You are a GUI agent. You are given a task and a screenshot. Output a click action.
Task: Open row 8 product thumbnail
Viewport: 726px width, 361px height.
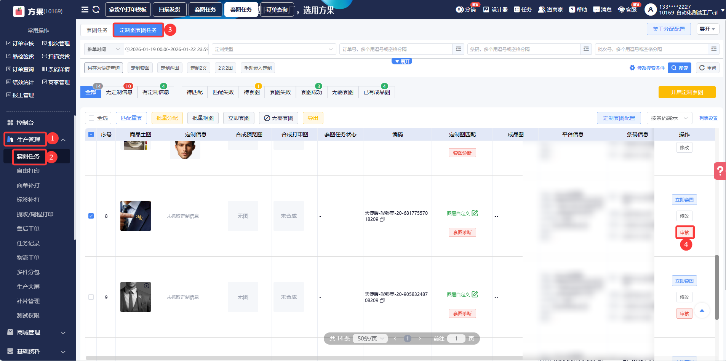[x=136, y=216]
